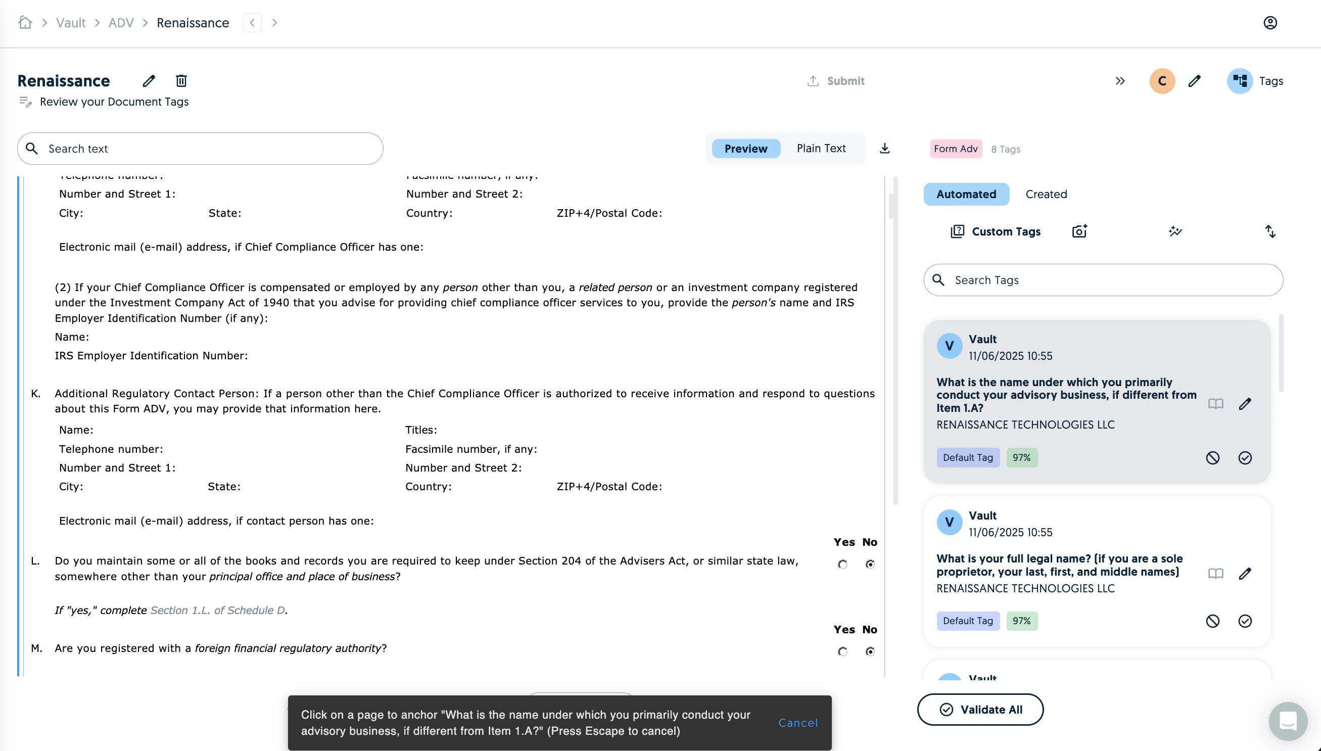Click the magnifier in Search text field
Viewport: 1321px width, 751px height.
pyautogui.click(x=32, y=149)
